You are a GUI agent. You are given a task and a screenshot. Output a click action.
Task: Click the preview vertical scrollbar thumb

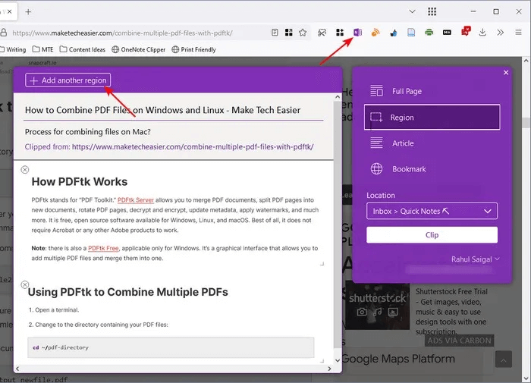coord(336,224)
